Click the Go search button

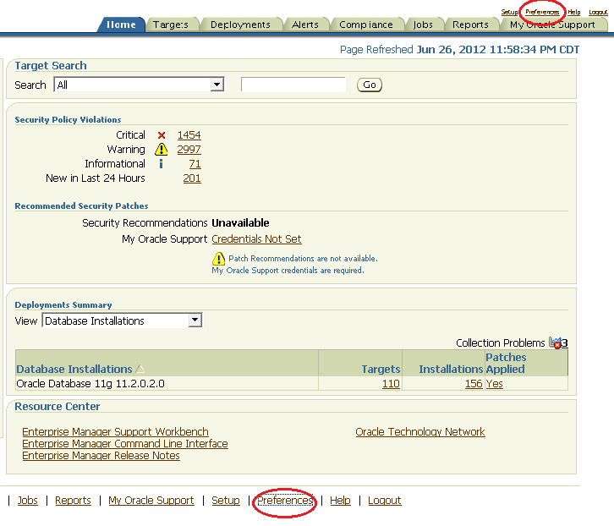coord(370,85)
